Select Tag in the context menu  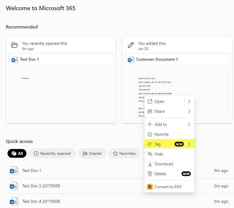click(169, 144)
